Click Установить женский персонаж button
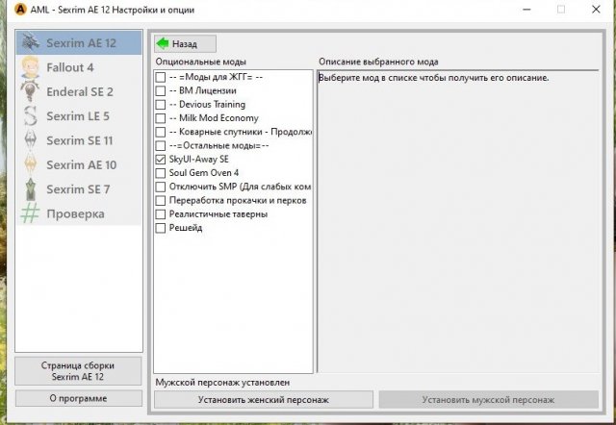This screenshot has height=425, width=616. [263, 399]
